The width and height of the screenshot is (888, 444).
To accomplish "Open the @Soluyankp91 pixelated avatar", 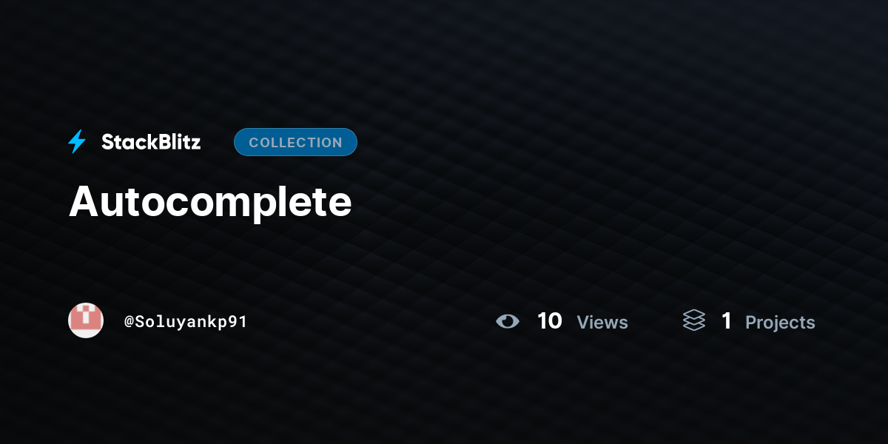I will click(86, 320).
